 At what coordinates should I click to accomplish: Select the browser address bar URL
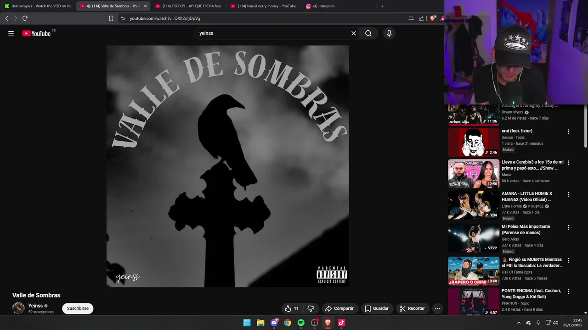pyautogui.click(x=165, y=18)
